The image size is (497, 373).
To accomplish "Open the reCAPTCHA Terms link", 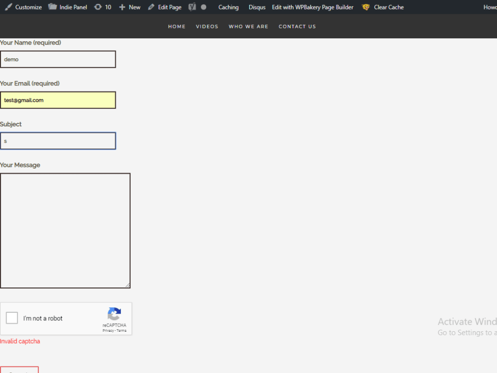I will click(x=121, y=331).
